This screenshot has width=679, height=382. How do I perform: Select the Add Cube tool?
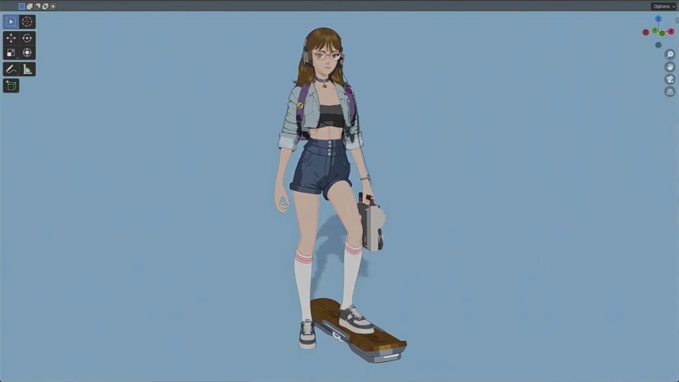click(11, 85)
